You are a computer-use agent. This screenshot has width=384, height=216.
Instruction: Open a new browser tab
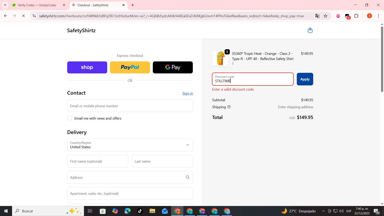pos(133,5)
